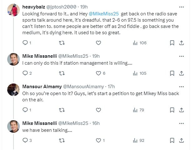
Task: Reply to Mike's "we have been talking" tweet
Action: (x=25, y=141)
